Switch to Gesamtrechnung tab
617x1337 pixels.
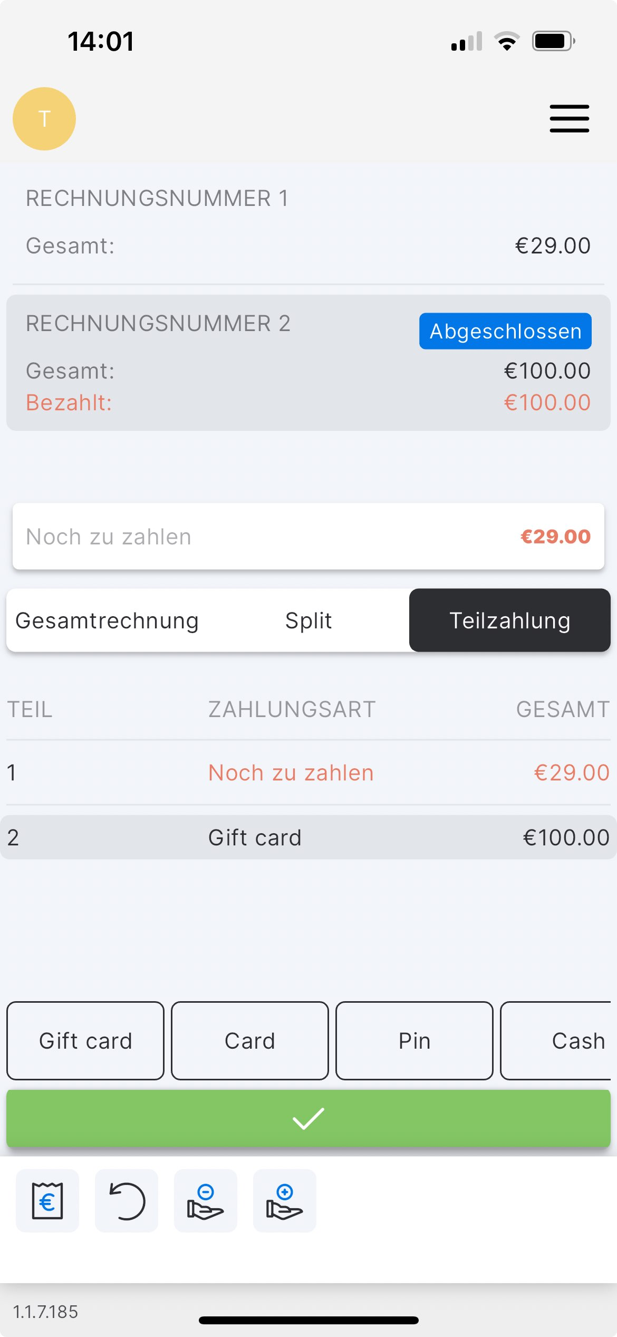tap(107, 620)
